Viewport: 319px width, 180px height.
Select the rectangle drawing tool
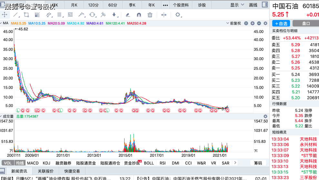pos(26,15)
